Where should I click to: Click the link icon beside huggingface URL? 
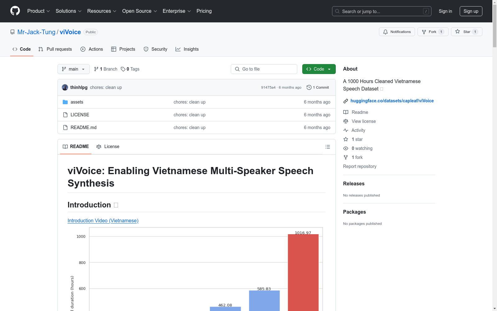[x=346, y=101]
